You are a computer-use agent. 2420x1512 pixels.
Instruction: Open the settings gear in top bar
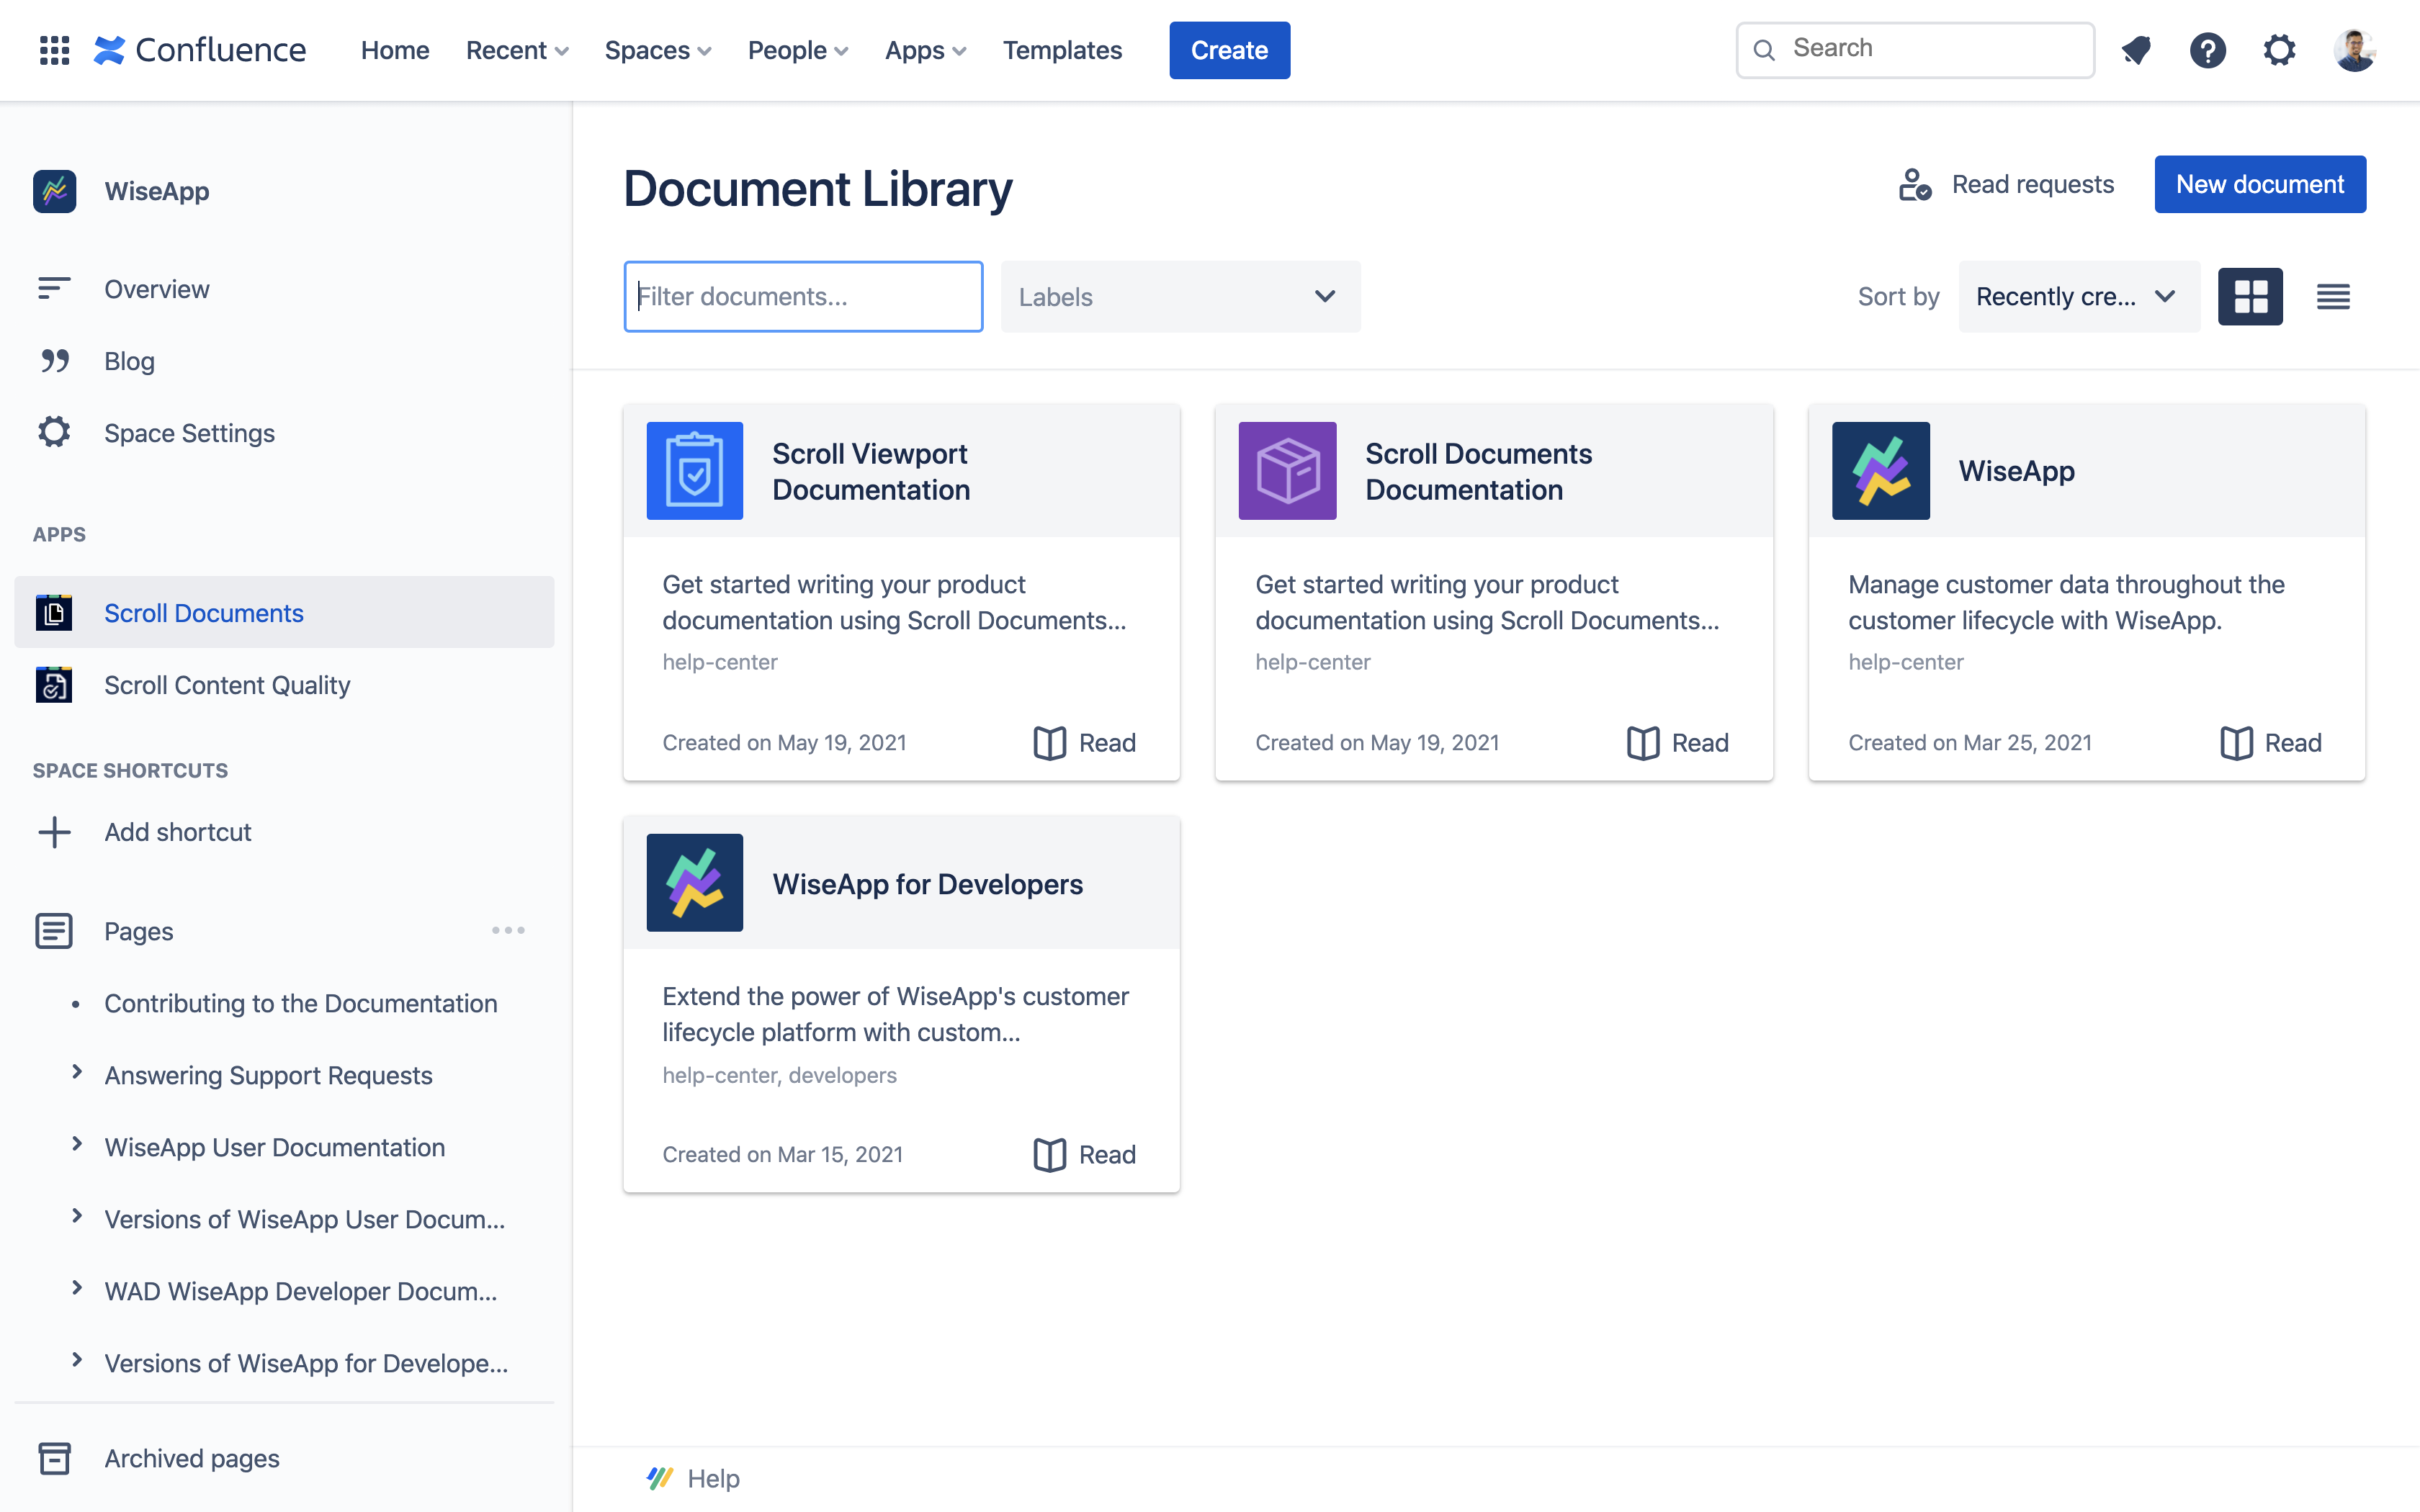2279,50
